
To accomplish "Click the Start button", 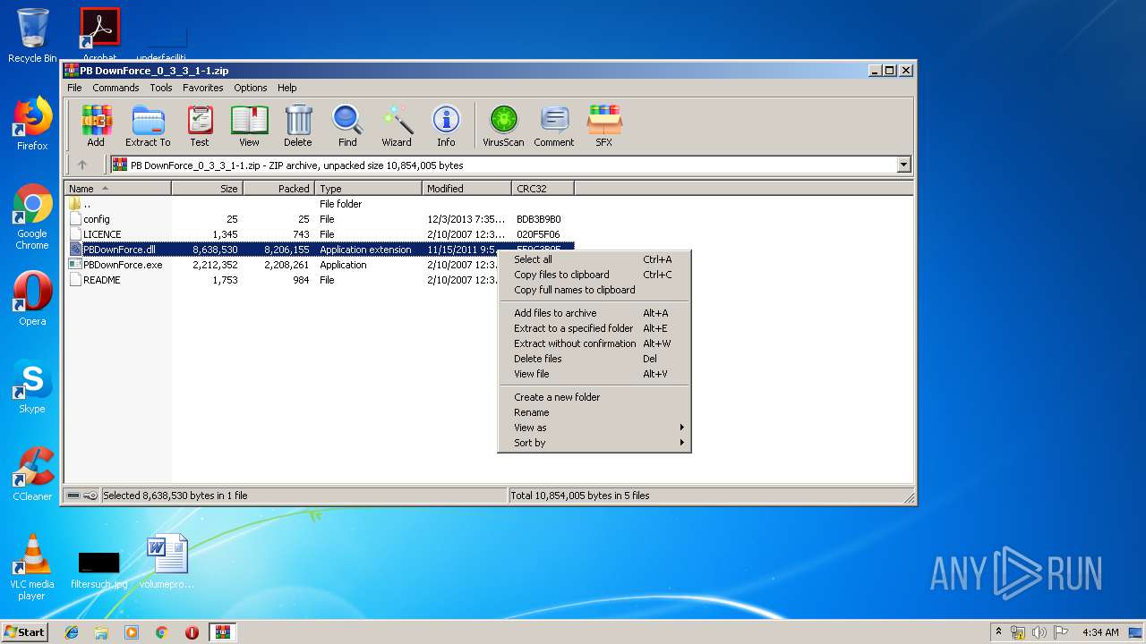I will click(x=24, y=632).
